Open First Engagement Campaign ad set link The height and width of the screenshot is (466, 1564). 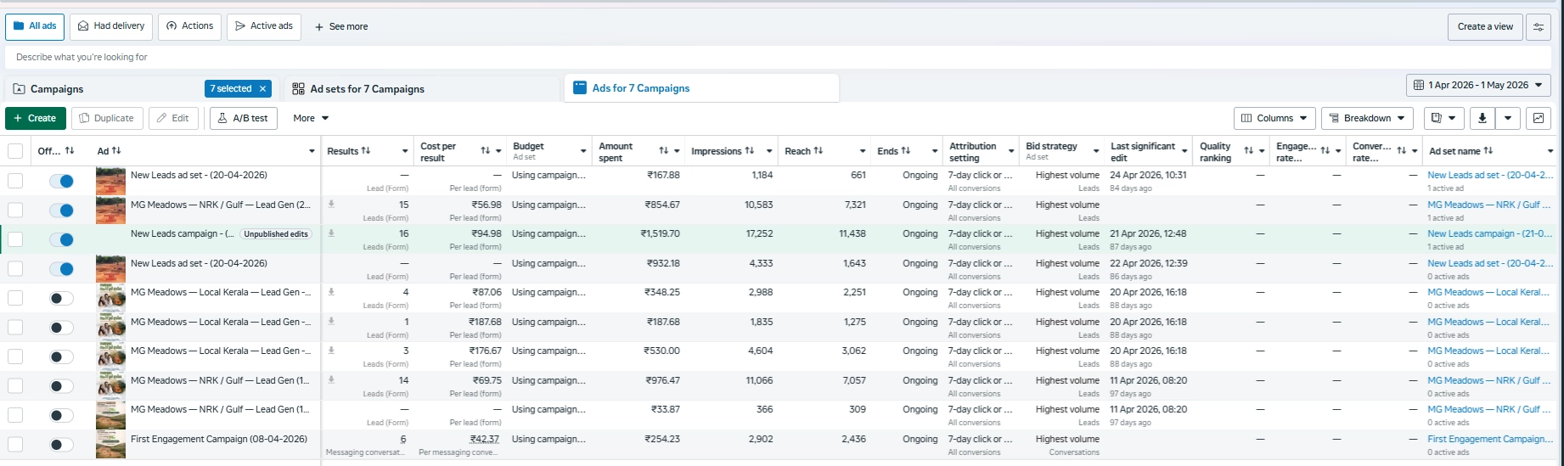click(x=1489, y=439)
